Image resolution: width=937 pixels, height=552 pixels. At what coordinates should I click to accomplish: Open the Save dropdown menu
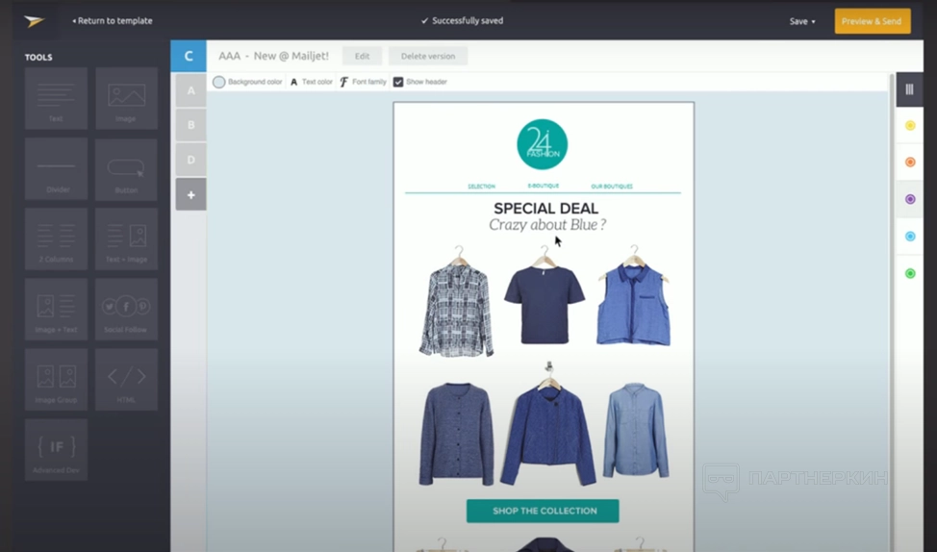pos(801,21)
